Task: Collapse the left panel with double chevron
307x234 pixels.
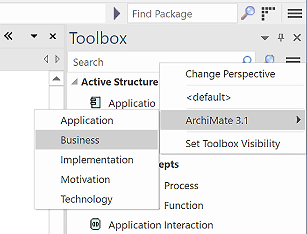Action: [x=8, y=36]
